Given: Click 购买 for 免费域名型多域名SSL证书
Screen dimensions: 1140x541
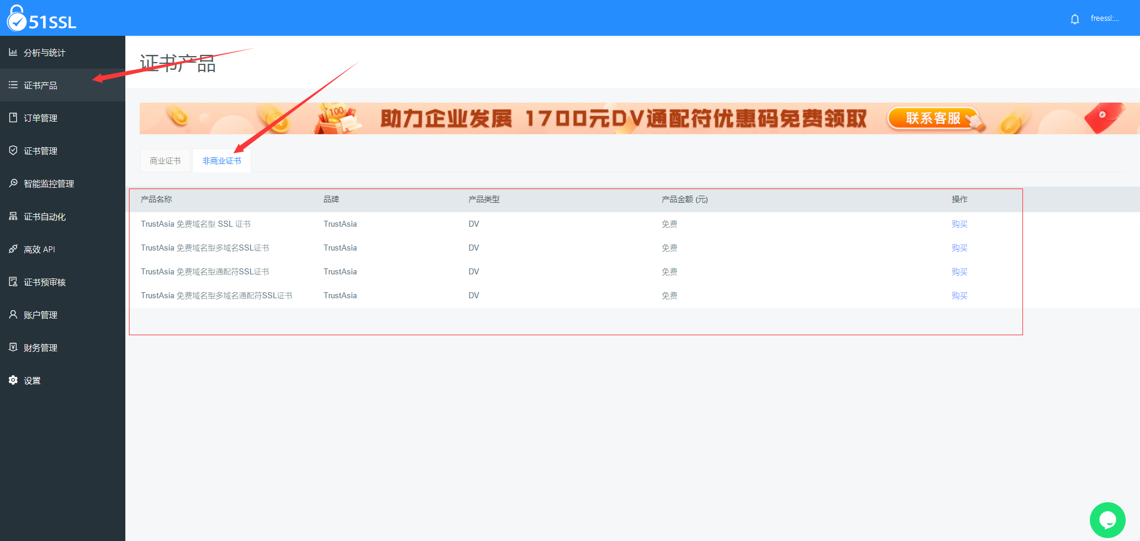Looking at the screenshot, I should (x=960, y=248).
